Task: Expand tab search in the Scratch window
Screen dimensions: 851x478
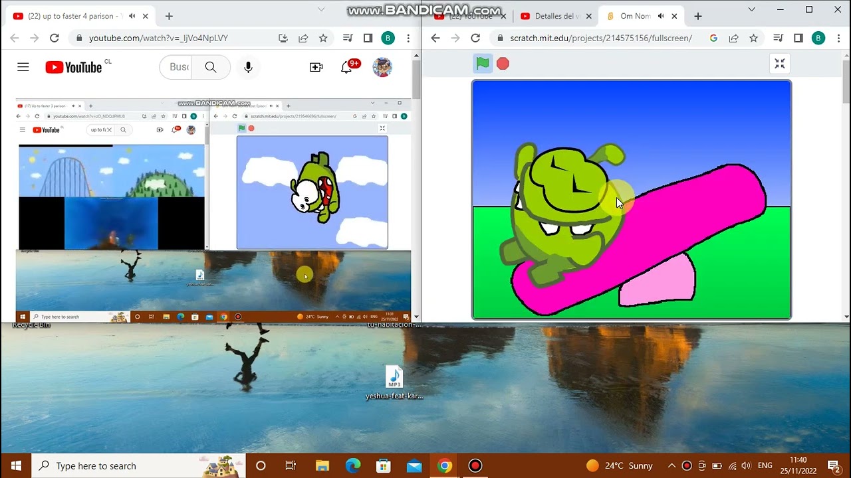Action: (752, 9)
